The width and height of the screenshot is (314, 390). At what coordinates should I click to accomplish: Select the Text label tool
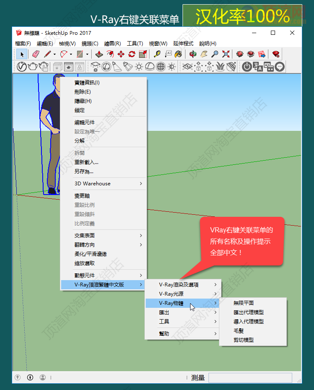[168, 54]
